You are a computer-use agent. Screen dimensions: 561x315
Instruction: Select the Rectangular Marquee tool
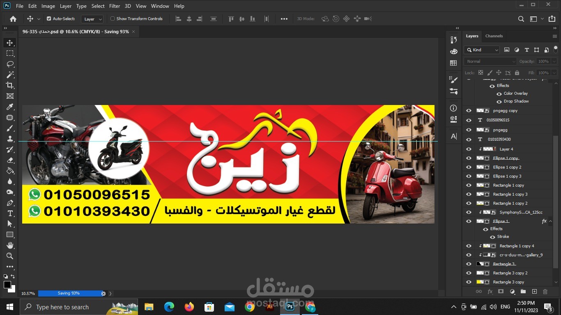coord(10,53)
